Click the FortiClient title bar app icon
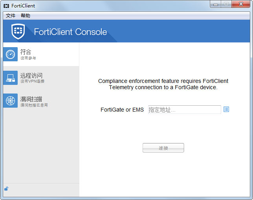 point(6,6)
